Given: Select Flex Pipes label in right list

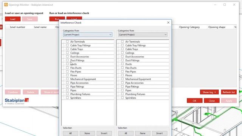Looking at the screenshot, I should [131, 72].
